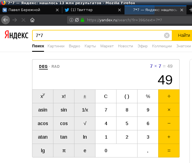Click the digit 6 key
192x163 pixels.
point(148,123)
